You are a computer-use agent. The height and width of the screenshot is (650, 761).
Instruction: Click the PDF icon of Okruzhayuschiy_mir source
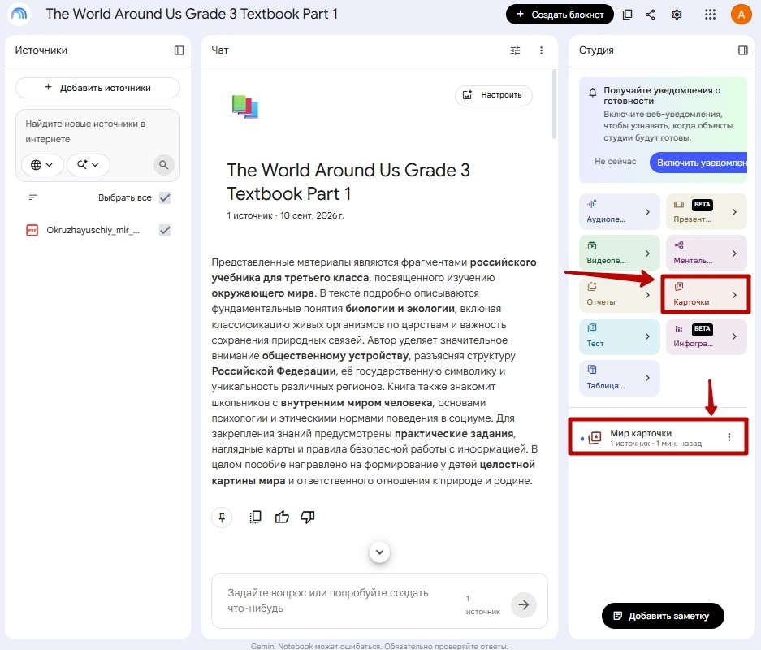(x=32, y=230)
